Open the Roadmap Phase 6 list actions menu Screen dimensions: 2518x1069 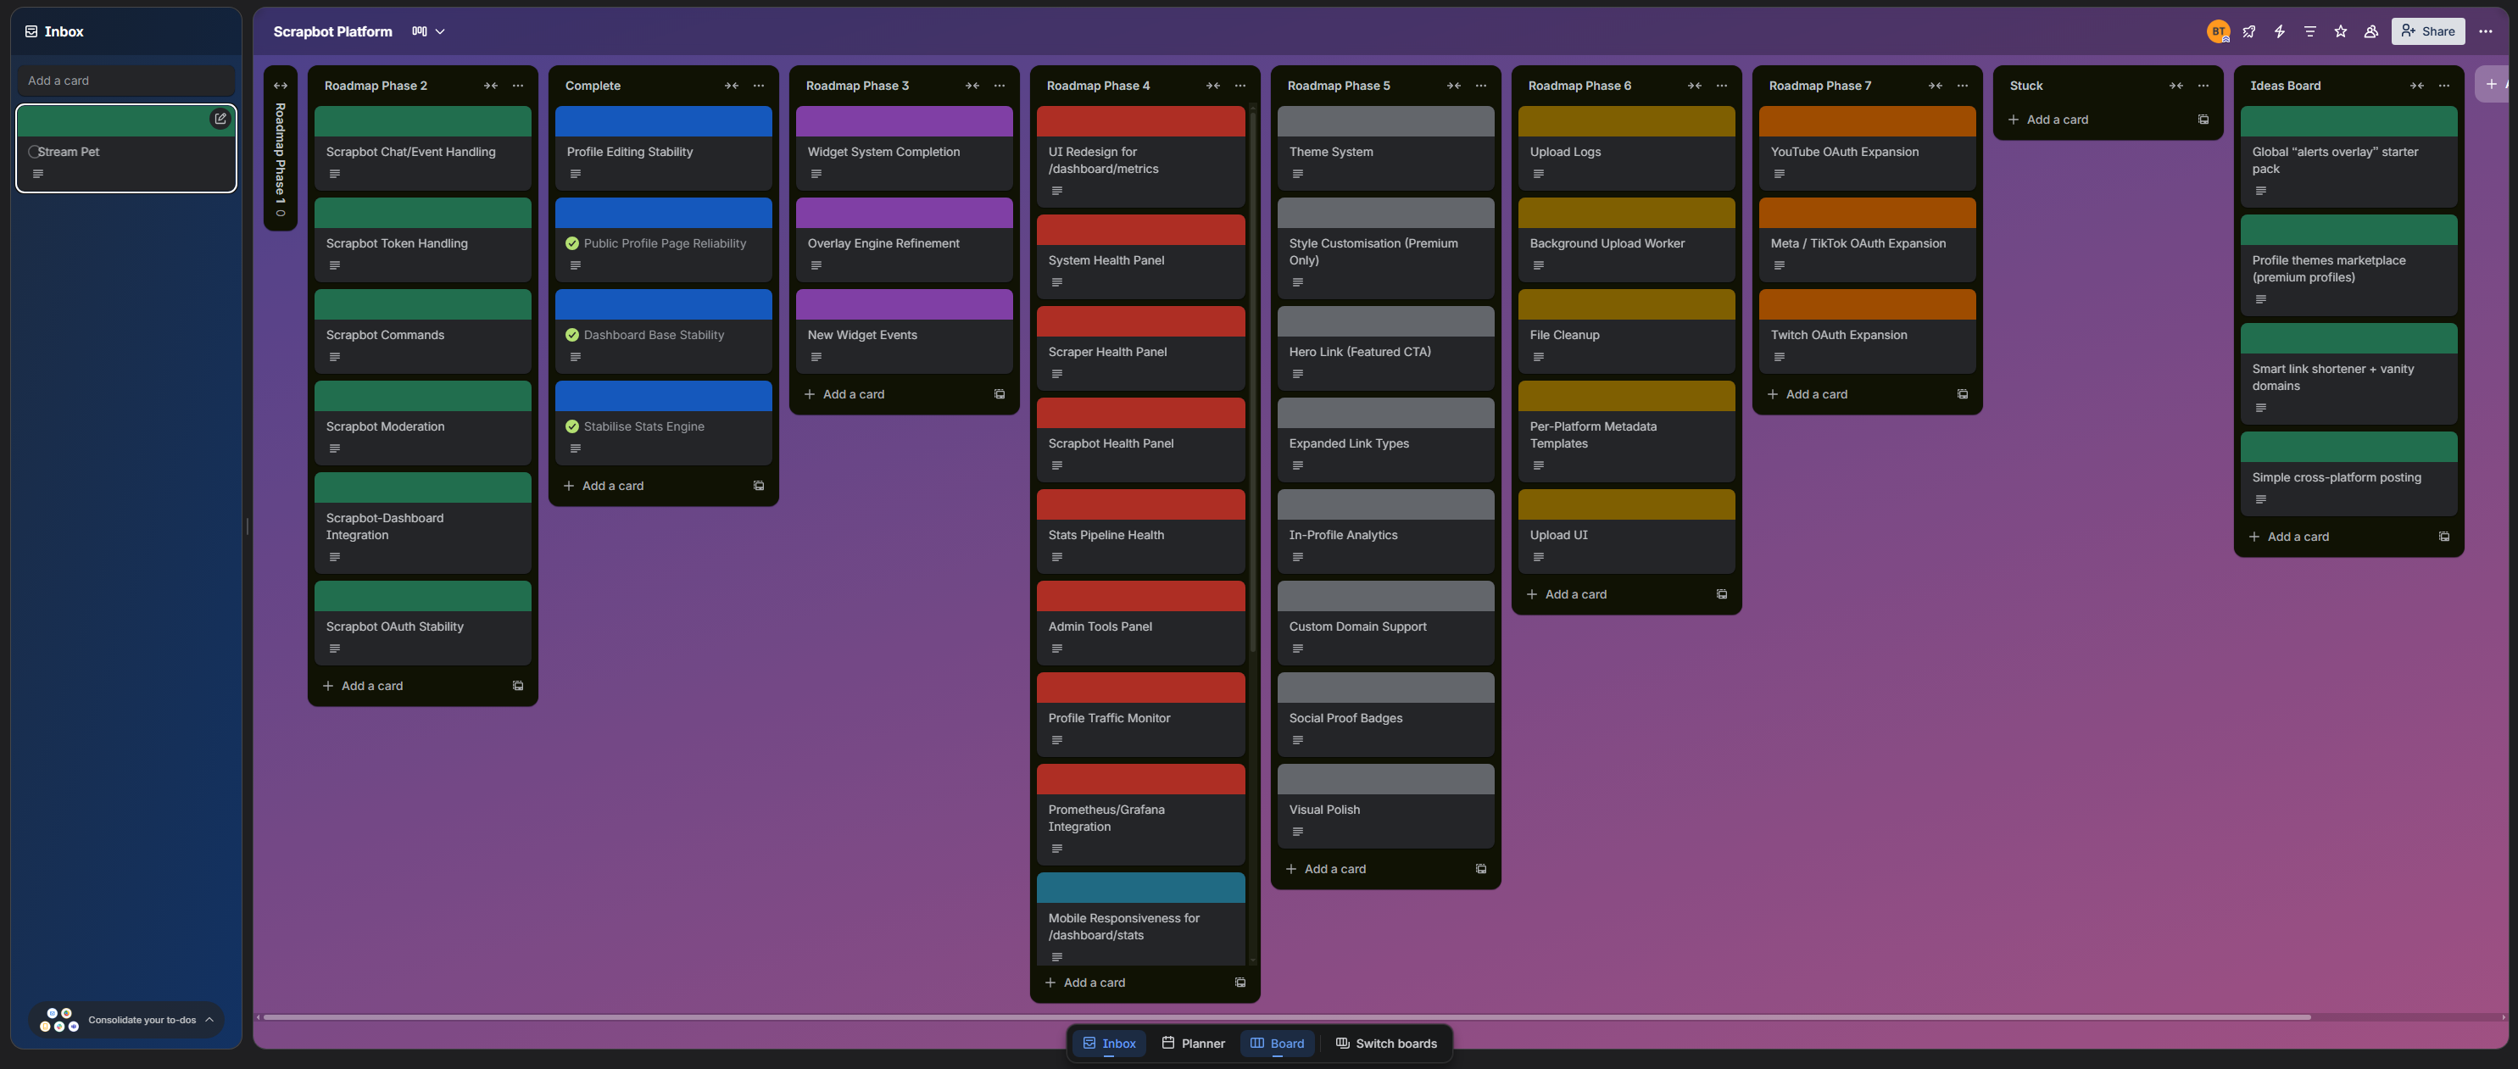(x=1721, y=86)
